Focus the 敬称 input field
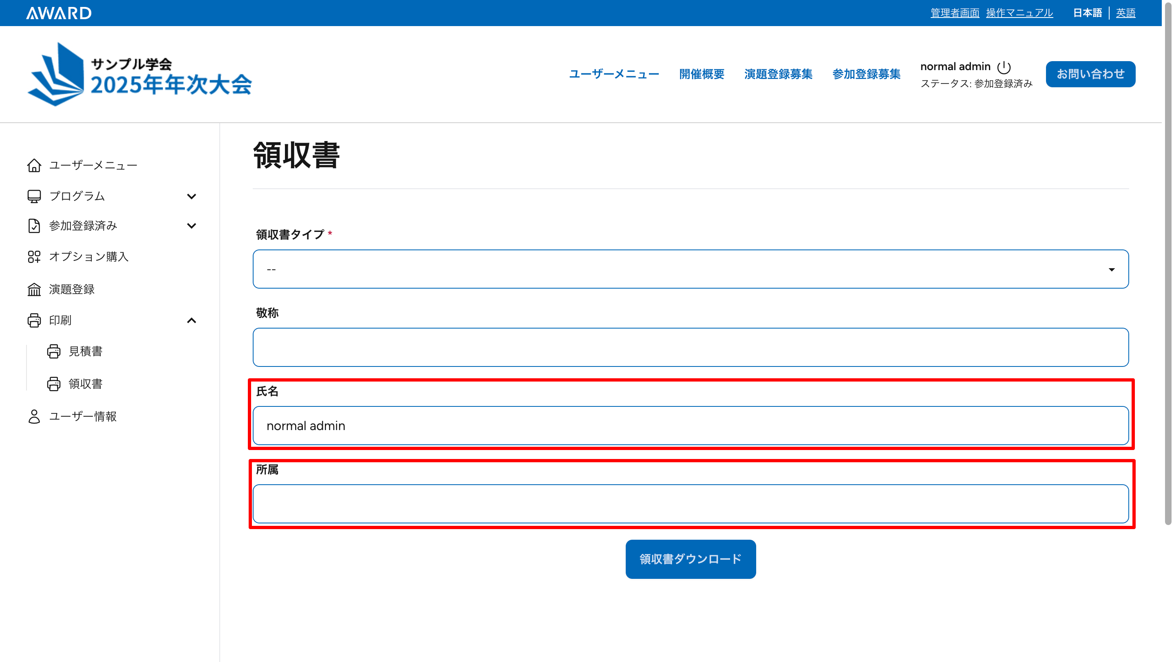 (691, 347)
